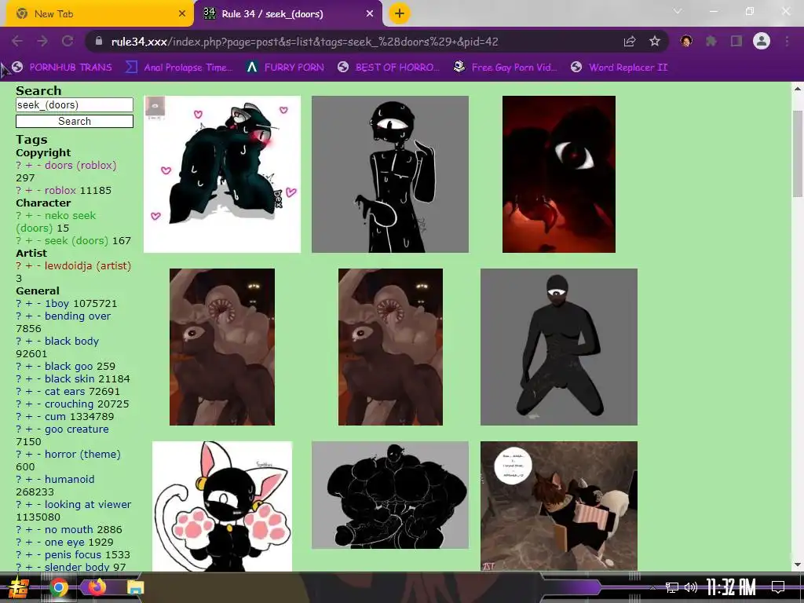Viewport: 804px width, 603px height.
Task: Open the tab search chevron
Action: 678,11
